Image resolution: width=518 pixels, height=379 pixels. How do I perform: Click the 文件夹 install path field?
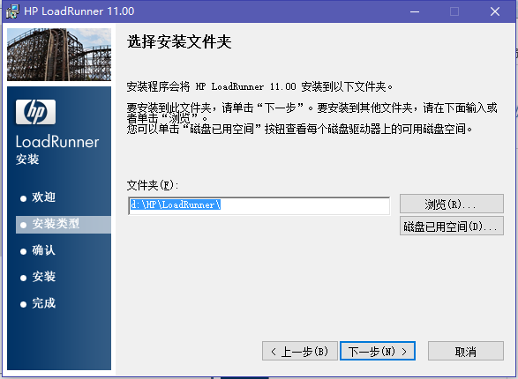click(x=259, y=205)
